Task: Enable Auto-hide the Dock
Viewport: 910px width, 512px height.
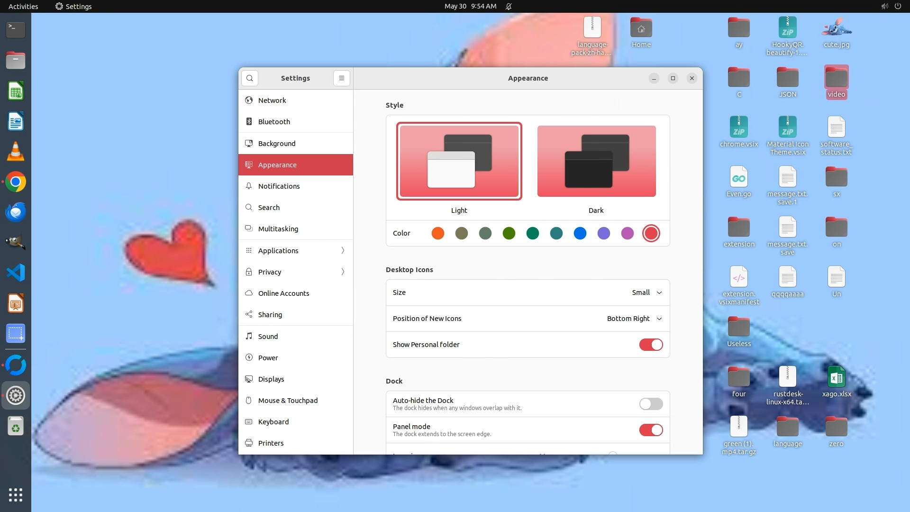Action: pyautogui.click(x=651, y=404)
